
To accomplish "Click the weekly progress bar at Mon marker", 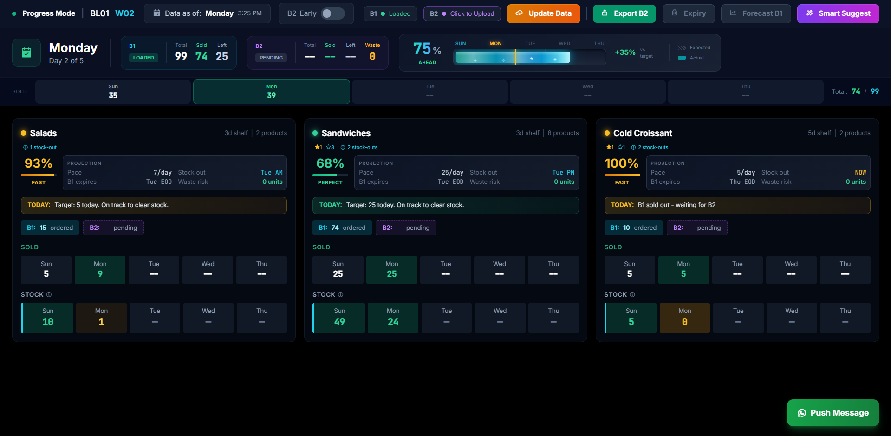I will [x=515, y=57].
